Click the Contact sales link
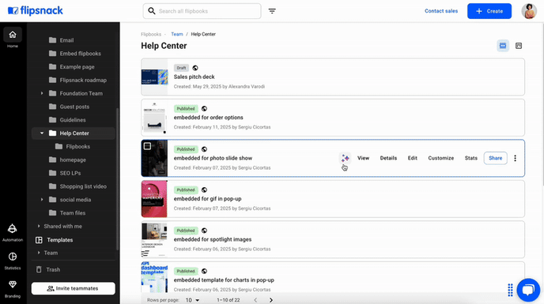544x304 pixels. pos(441,11)
